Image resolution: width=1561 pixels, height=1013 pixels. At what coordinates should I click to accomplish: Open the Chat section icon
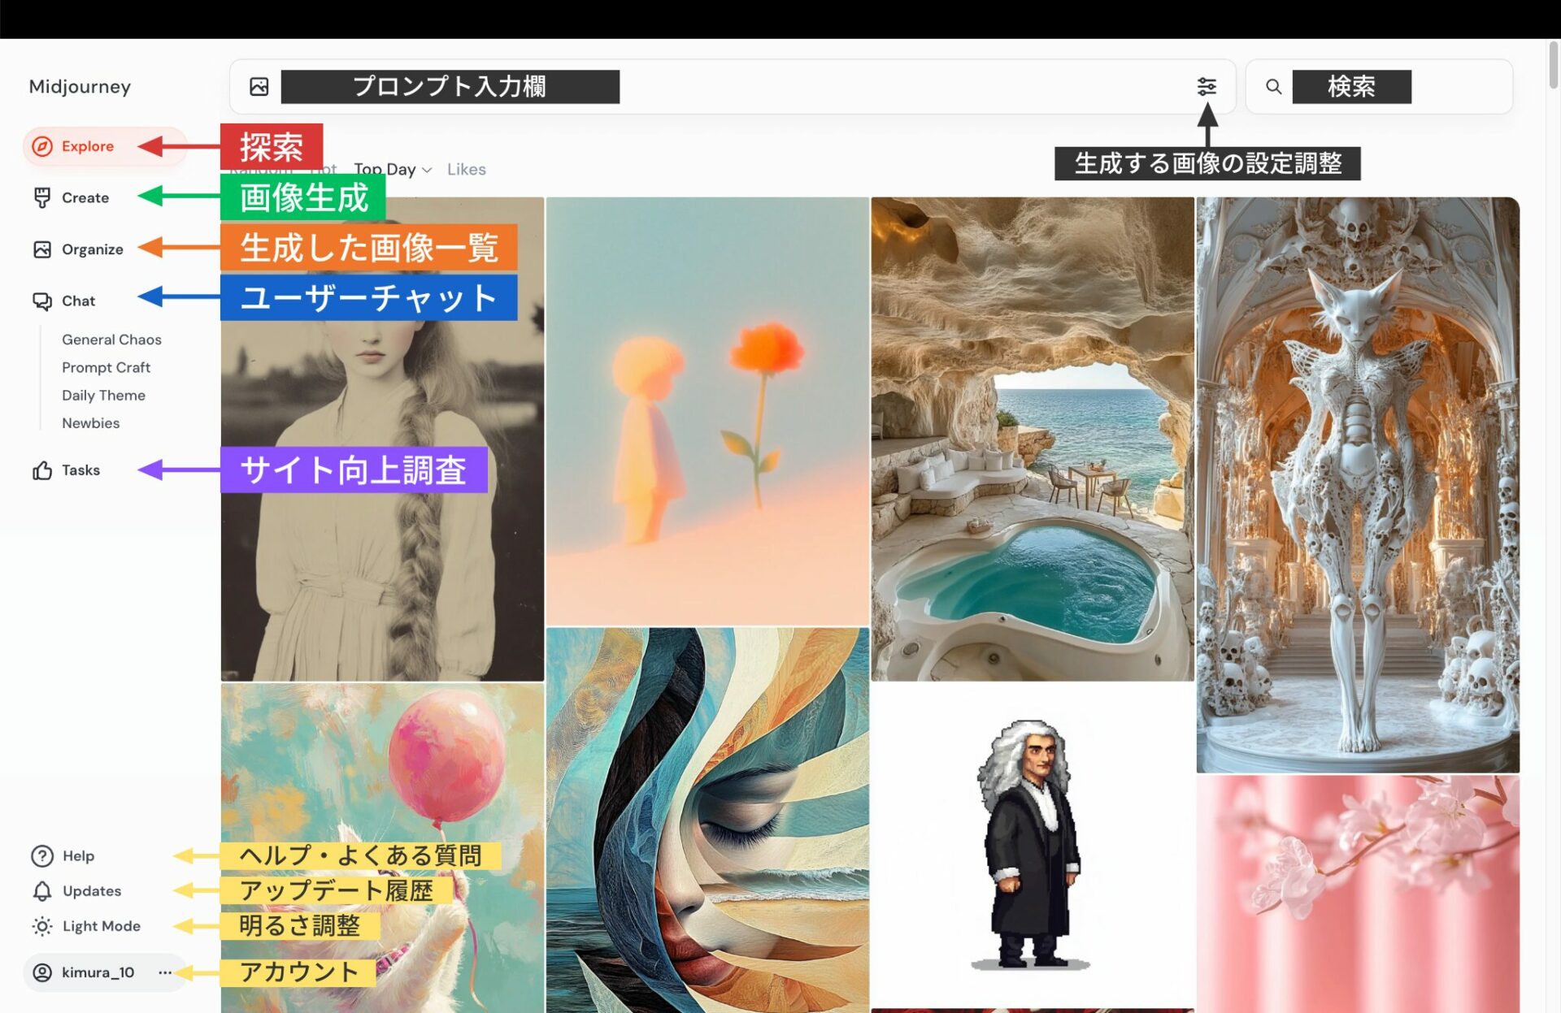[x=41, y=301]
